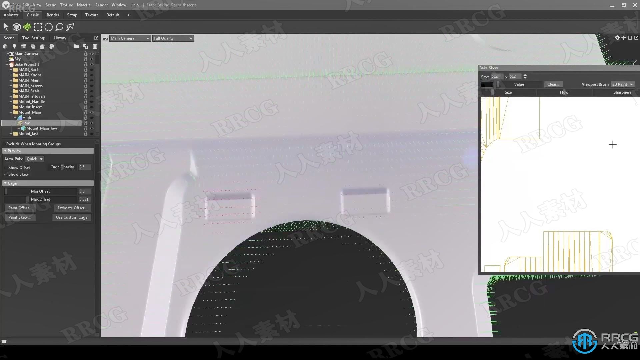The height and width of the screenshot is (360, 640).
Task: Collapse the Mount_Main folder
Action: [11, 112]
